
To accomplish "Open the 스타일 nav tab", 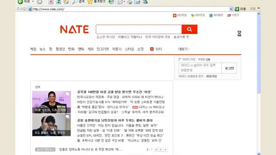I will (x=129, y=49).
